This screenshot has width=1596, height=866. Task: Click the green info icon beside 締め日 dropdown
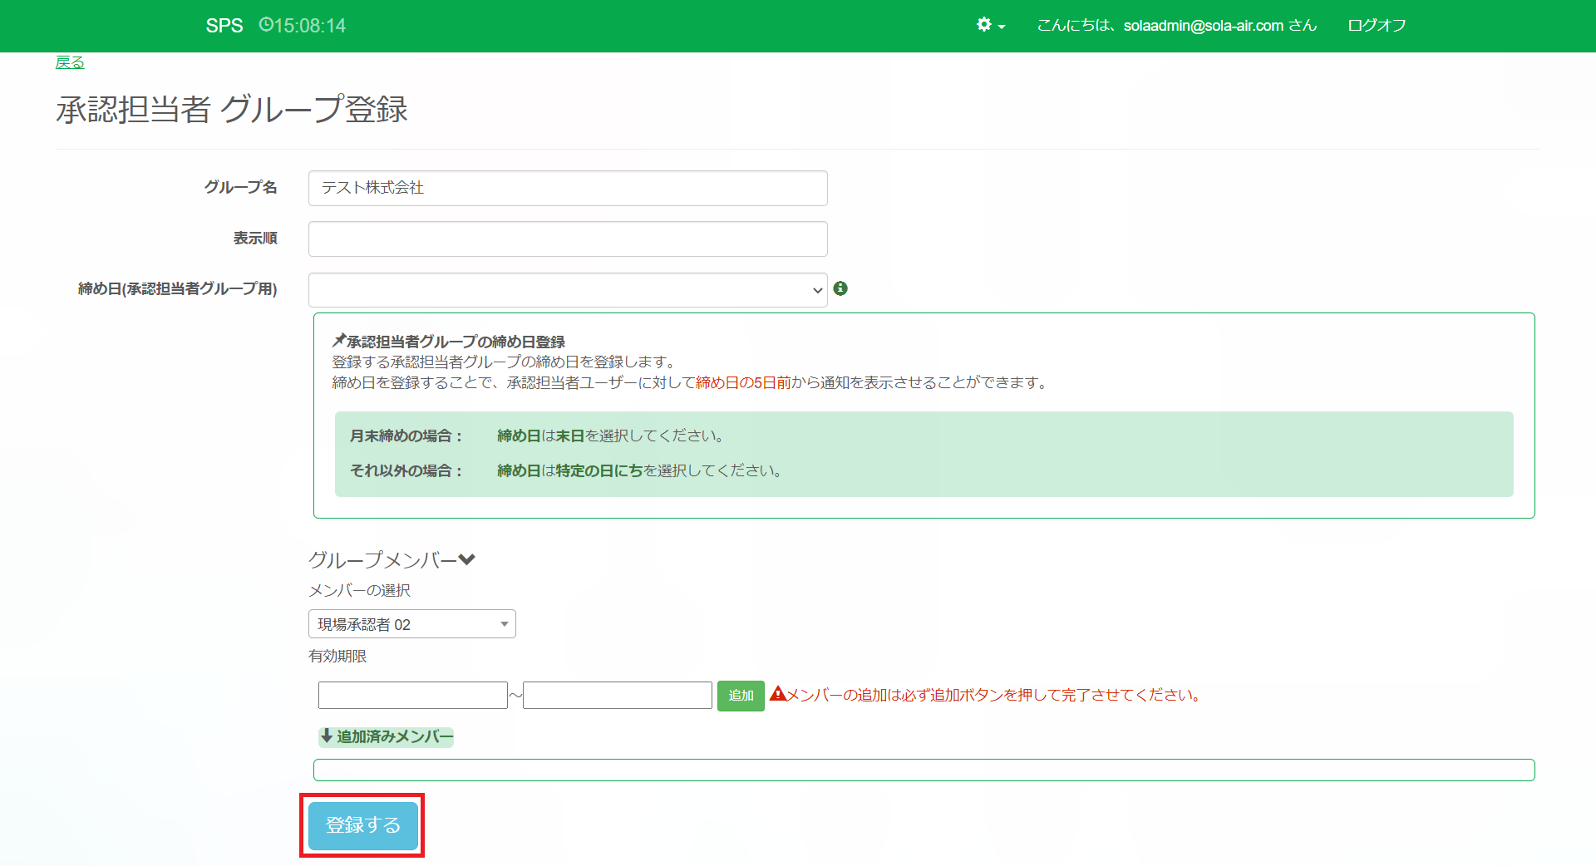[x=840, y=288]
